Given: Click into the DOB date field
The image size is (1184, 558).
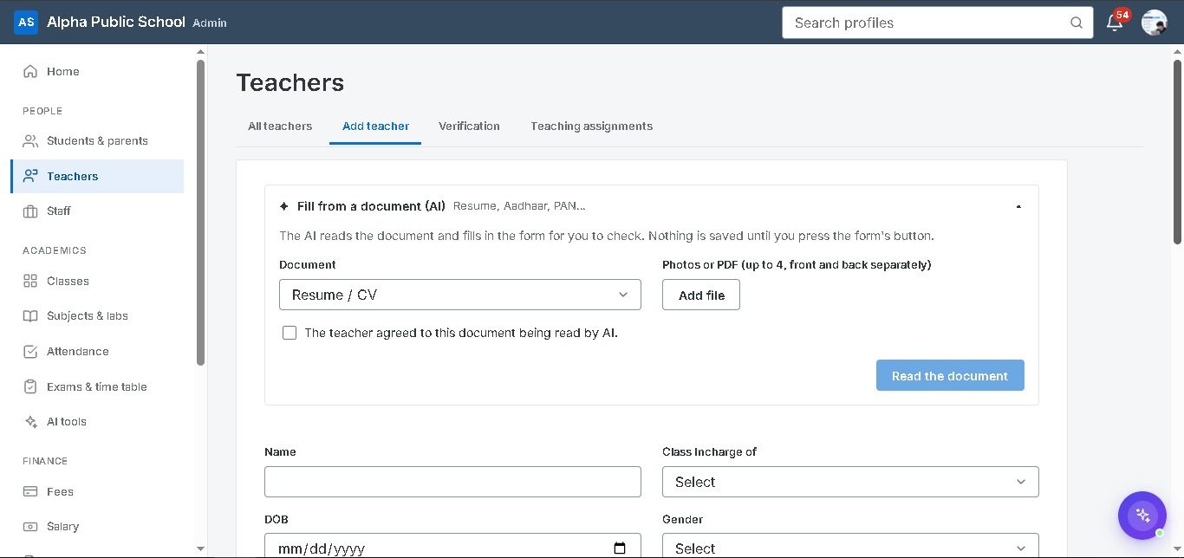Looking at the screenshot, I should (452, 546).
